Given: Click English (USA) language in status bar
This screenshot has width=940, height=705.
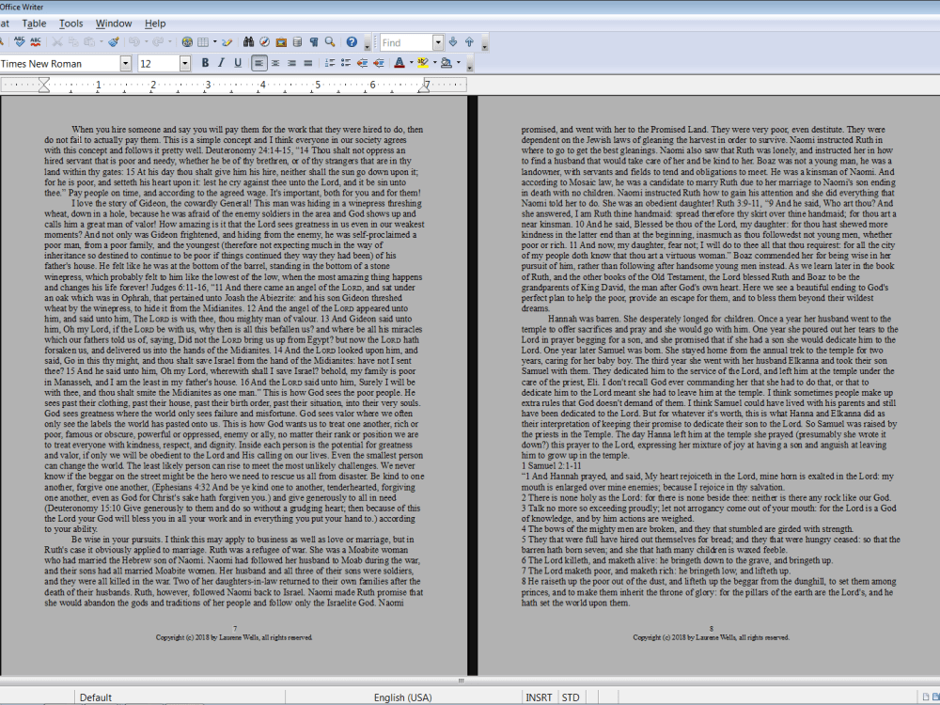Looking at the screenshot, I should click(x=403, y=697).
